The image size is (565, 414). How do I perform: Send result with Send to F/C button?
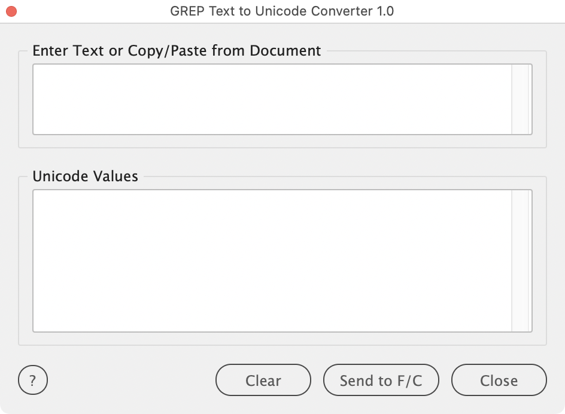381,380
